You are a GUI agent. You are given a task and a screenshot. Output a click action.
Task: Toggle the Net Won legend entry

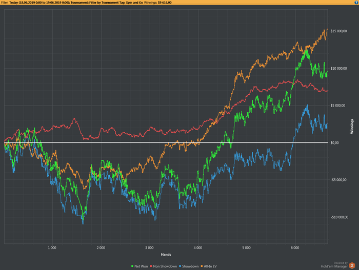[139, 266]
